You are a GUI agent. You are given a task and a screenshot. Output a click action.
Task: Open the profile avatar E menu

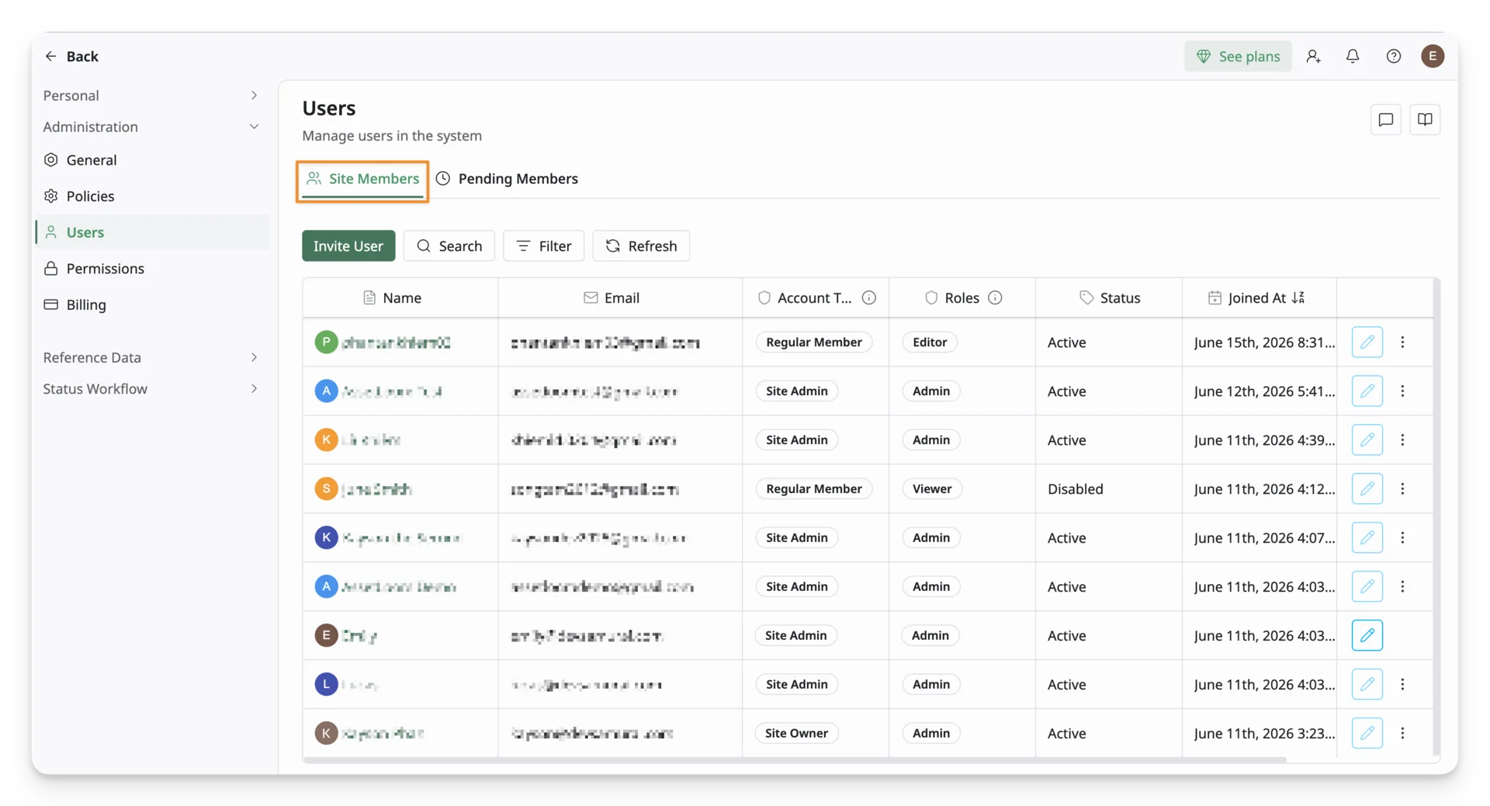[1433, 56]
